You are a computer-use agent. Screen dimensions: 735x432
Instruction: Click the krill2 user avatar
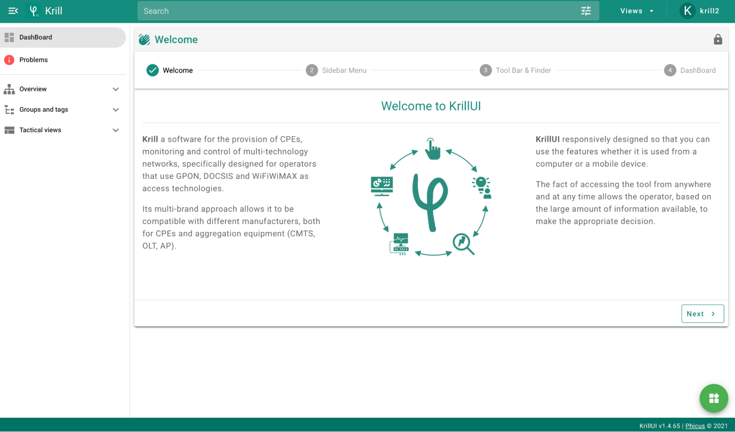(687, 11)
